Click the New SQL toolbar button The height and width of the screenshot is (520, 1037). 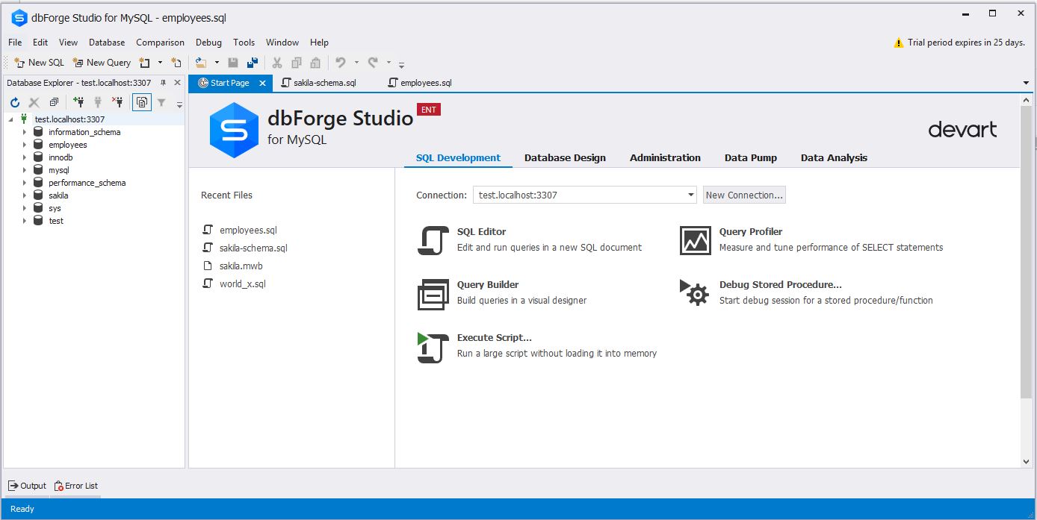click(x=40, y=63)
